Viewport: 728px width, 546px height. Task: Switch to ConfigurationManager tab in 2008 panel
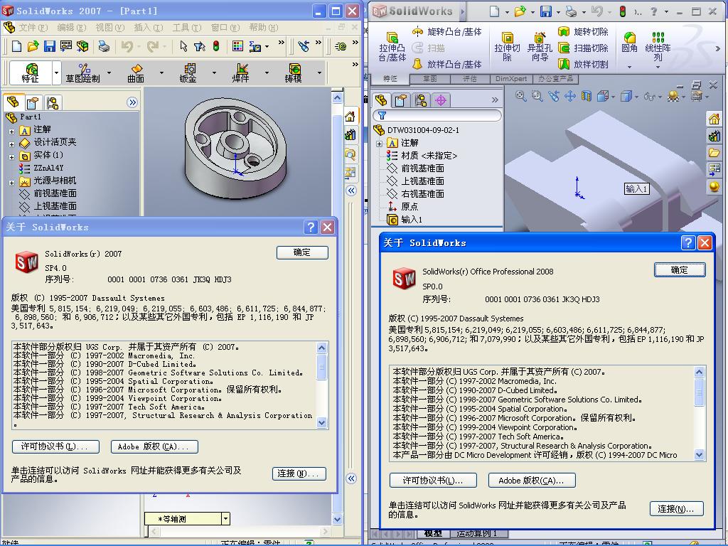tap(421, 100)
